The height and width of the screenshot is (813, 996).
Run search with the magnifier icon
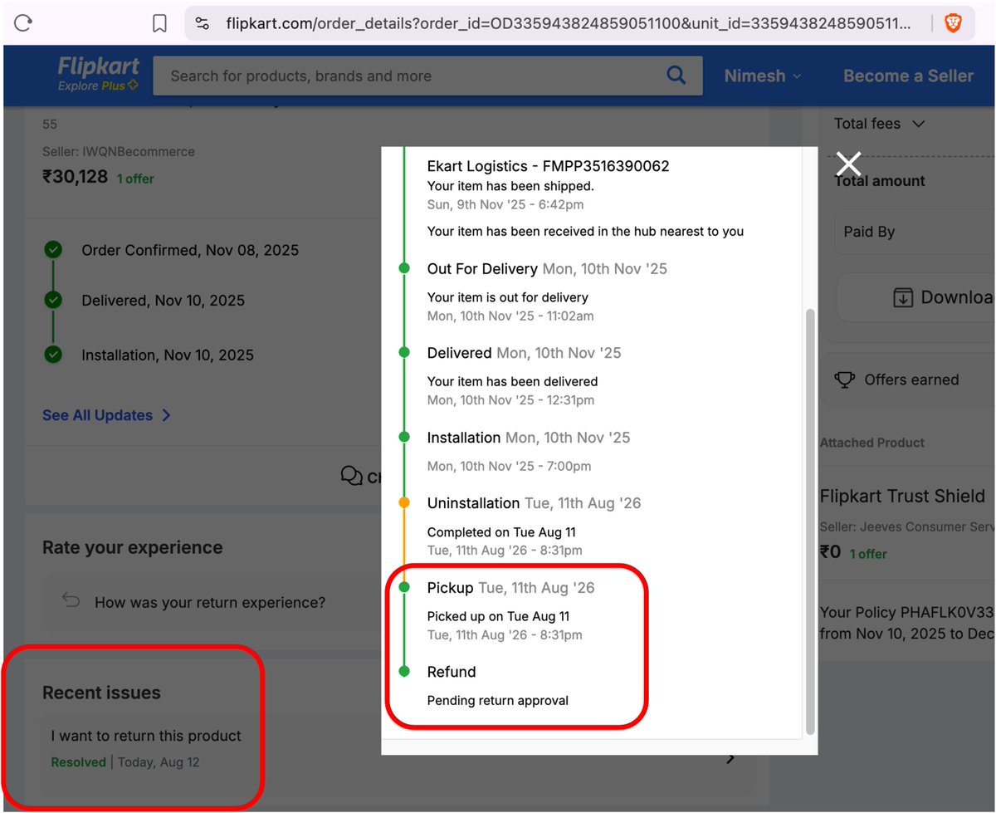pyautogui.click(x=676, y=76)
